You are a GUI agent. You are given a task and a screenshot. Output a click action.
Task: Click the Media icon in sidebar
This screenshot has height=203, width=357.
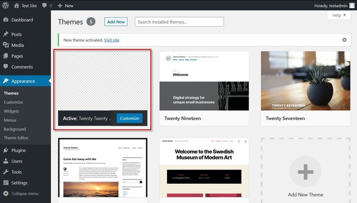(x=6, y=45)
